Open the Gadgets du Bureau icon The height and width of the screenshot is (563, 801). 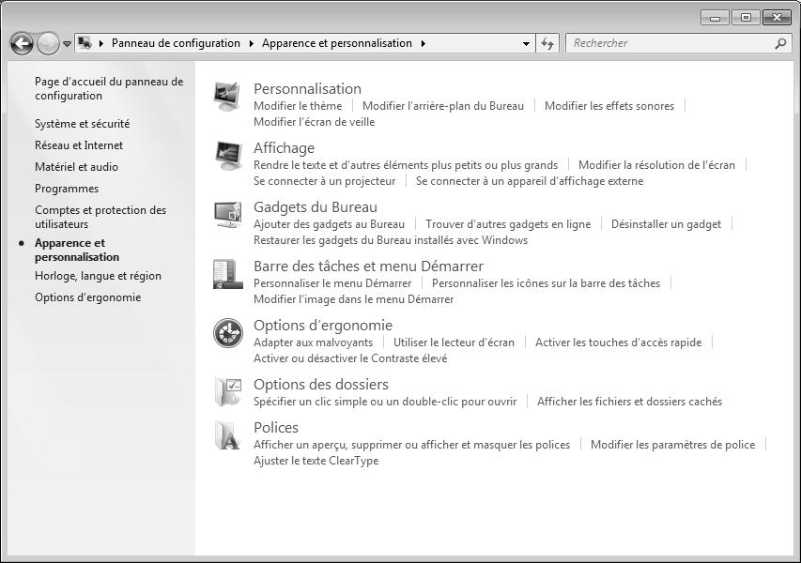[227, 215]
